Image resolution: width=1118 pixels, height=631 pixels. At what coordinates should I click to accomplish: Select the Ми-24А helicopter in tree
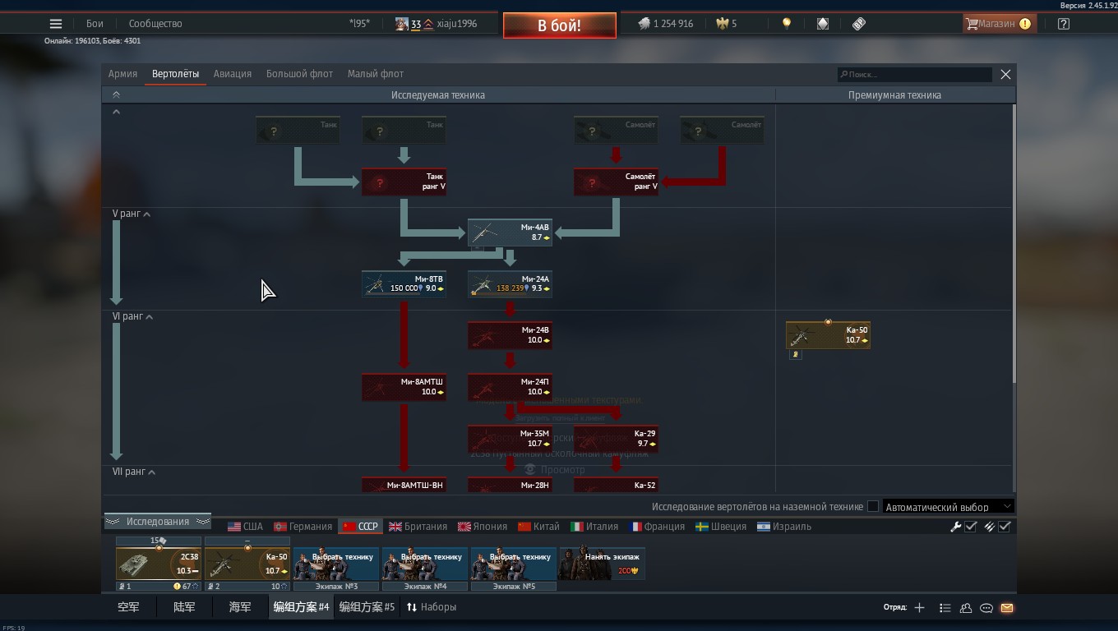510,284
